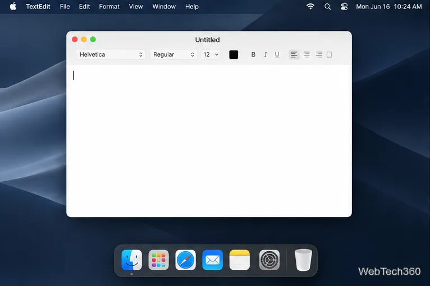Align text to the left

[x=294, y=54]
